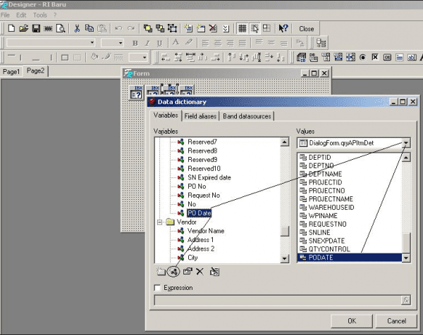Viewport: 423px width, 335px height.
Task: Click Close button in Designer toolbar
Action: click(306, 29)
